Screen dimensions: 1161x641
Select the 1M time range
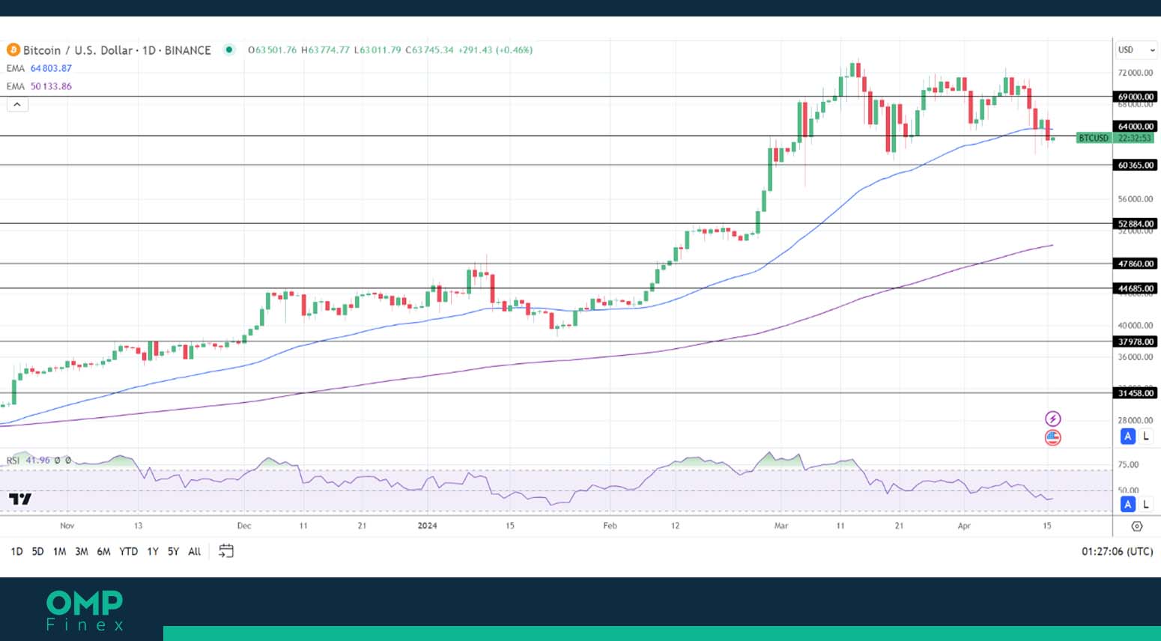coord(59,552)
